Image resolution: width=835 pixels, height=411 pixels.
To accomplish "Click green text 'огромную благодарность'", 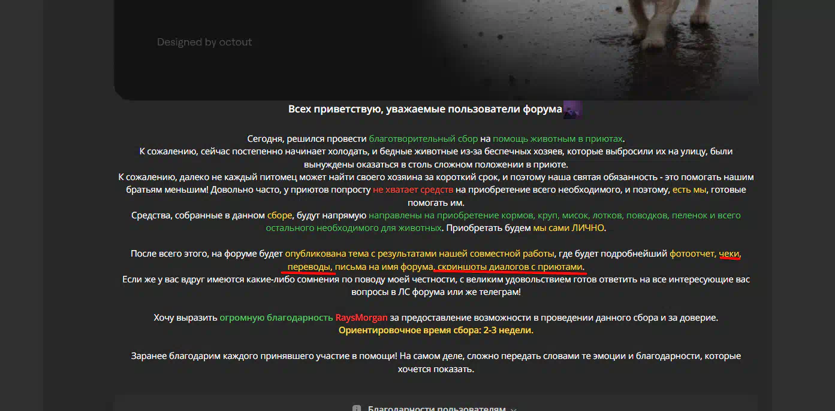I will coord(276,318).
